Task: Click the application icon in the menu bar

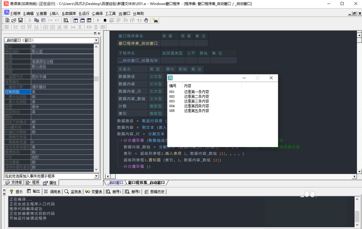Action: coord(7,13)
